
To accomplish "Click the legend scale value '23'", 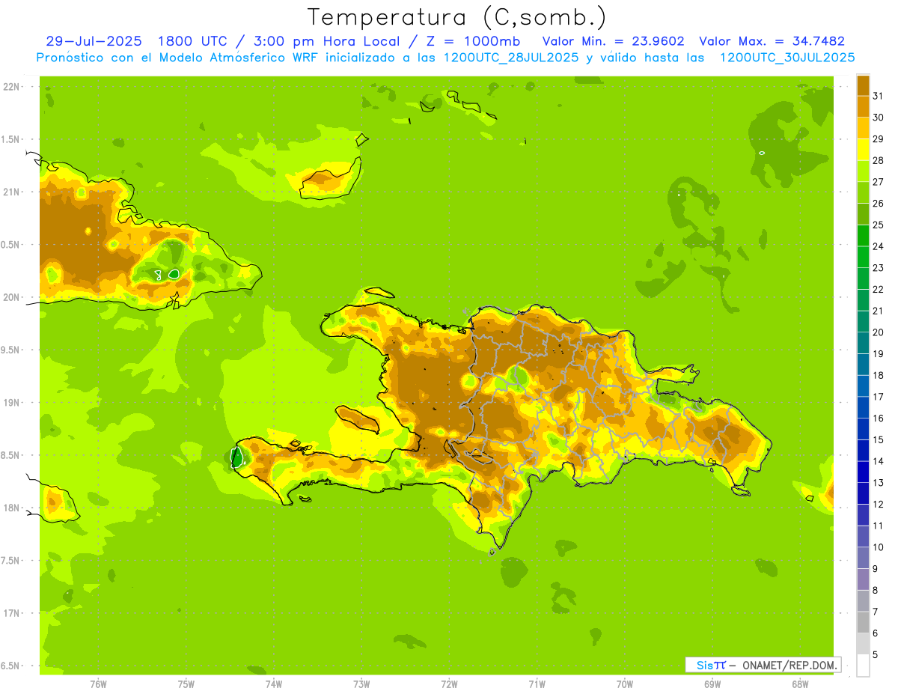I will pyautogui.click(x=878, y=268).
